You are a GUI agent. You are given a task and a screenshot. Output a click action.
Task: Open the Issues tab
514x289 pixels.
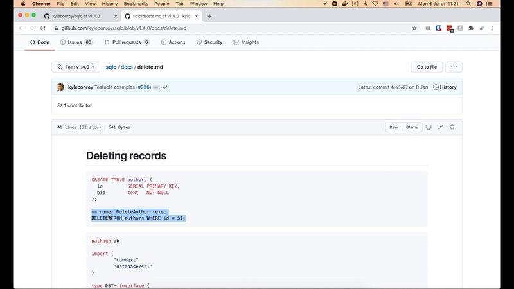click(76, 42)
